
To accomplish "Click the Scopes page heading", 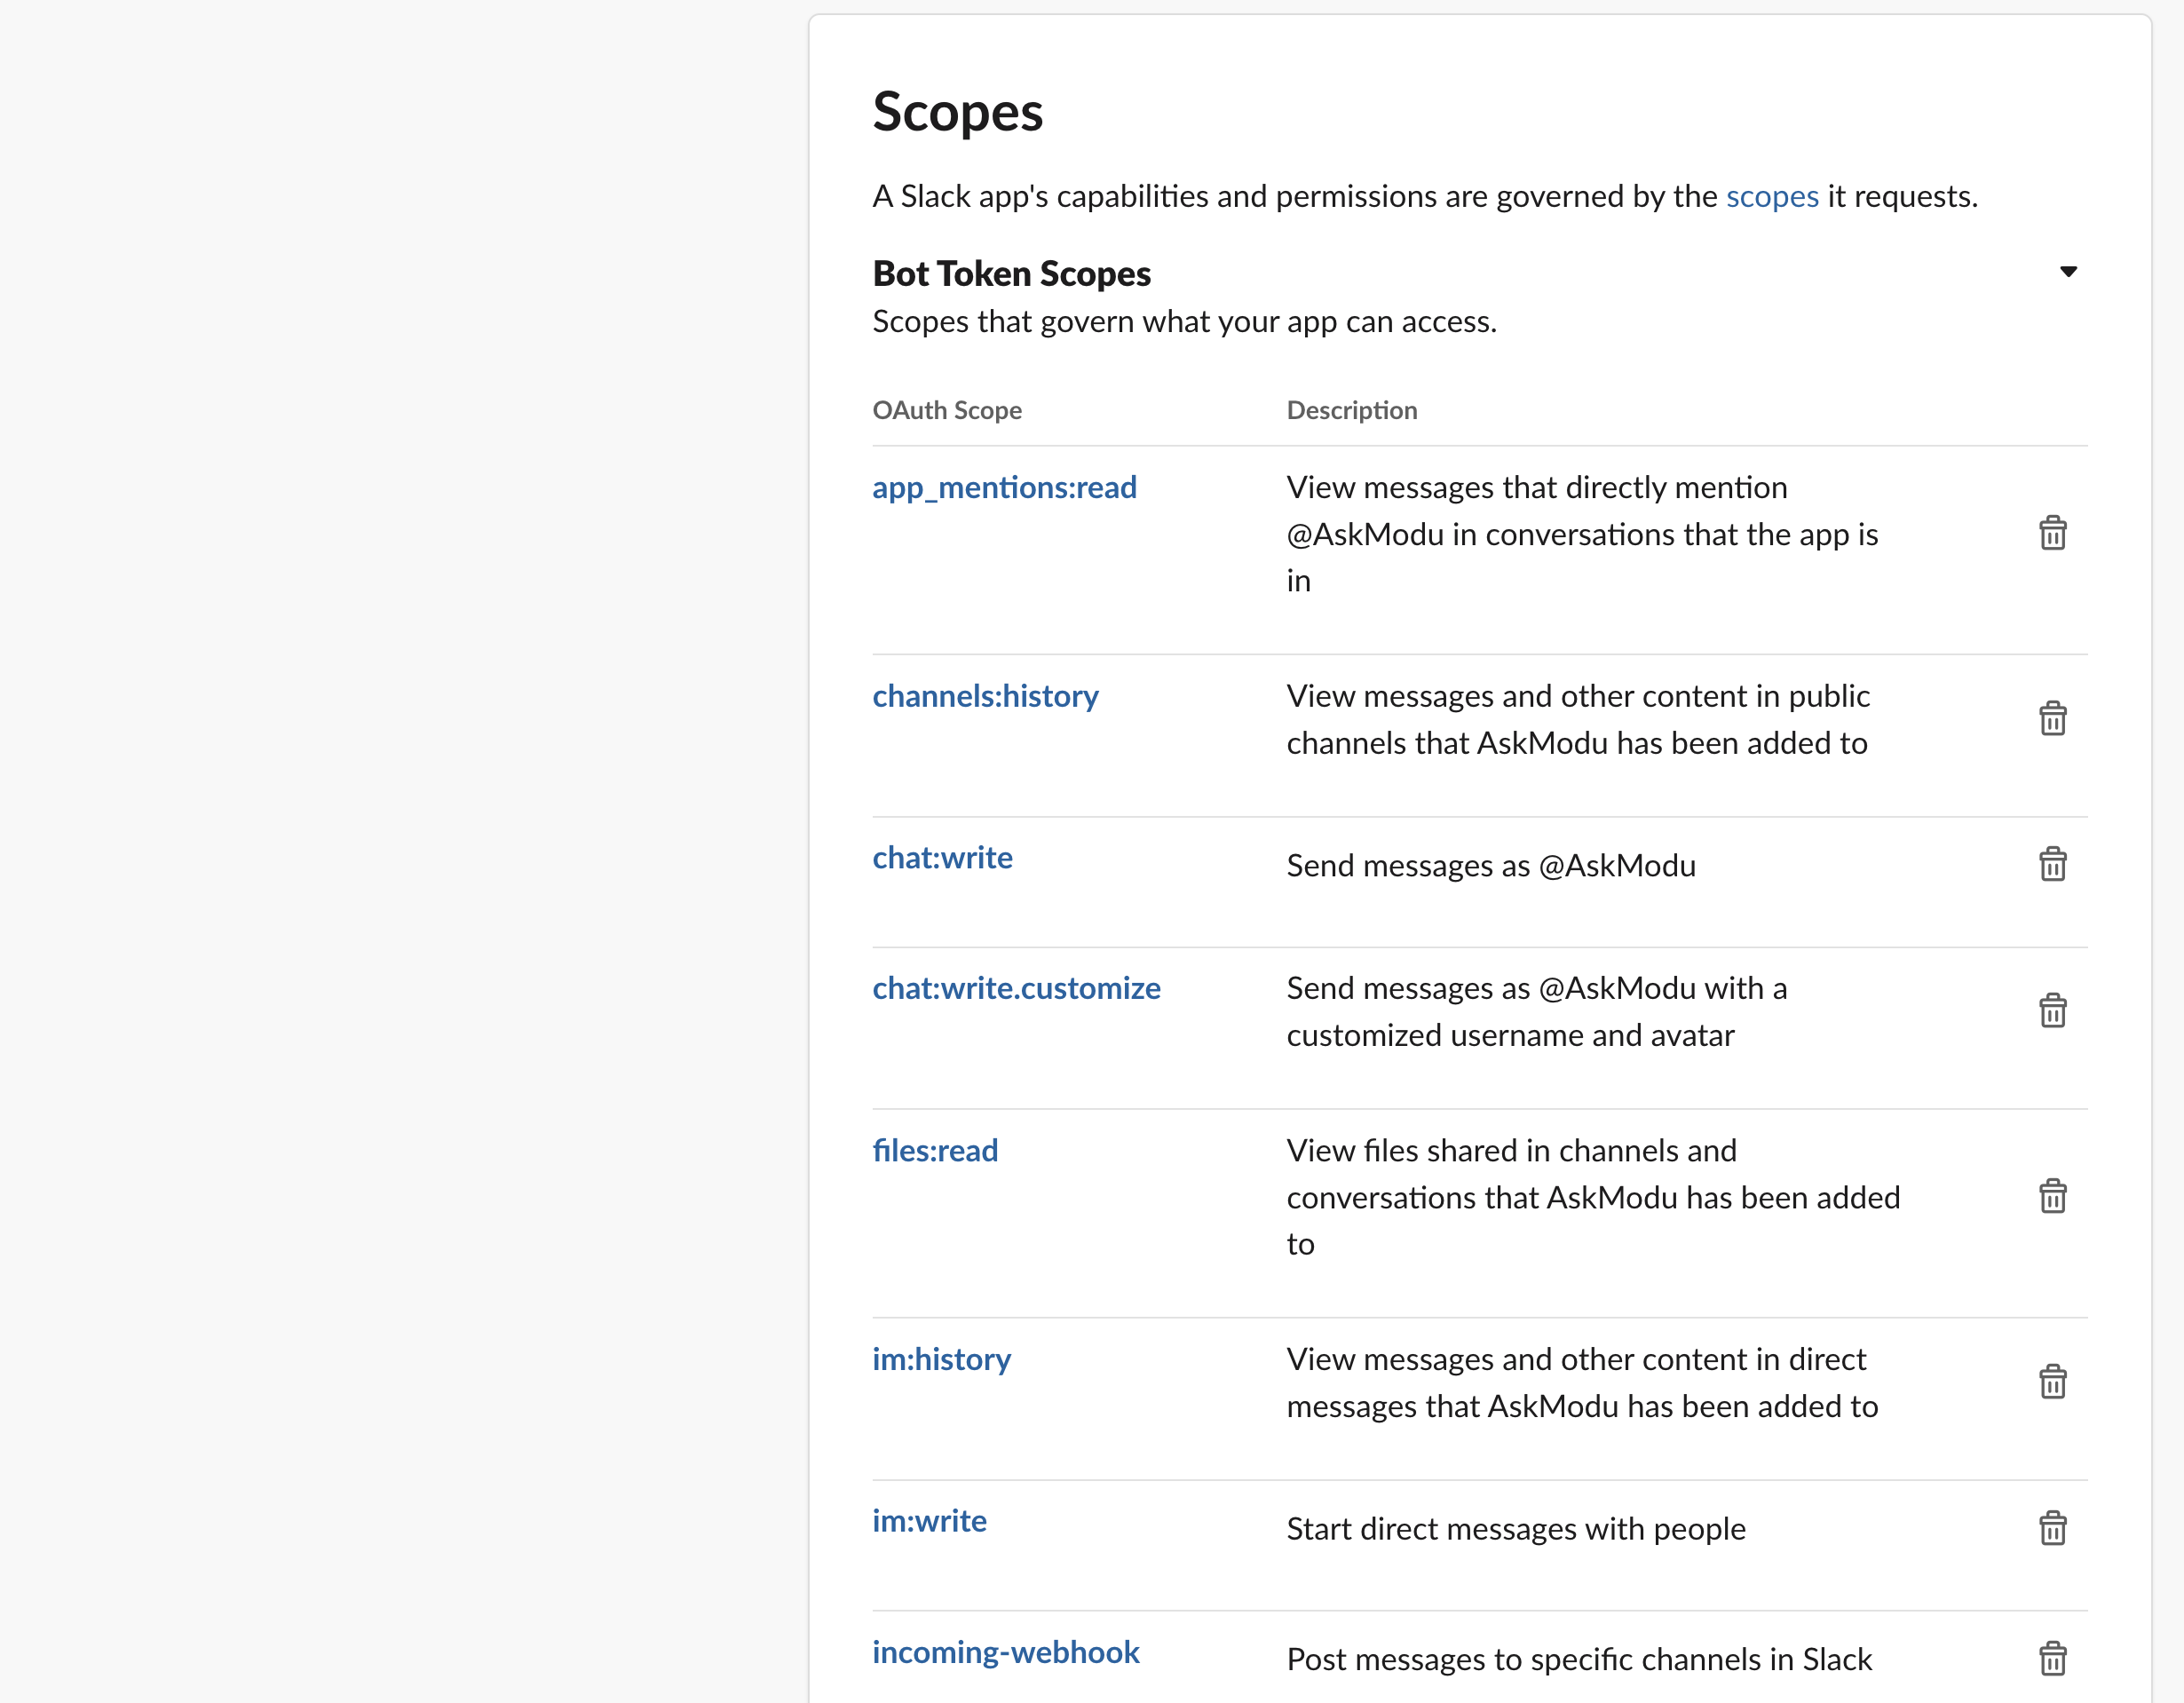I will coord(957,112).
